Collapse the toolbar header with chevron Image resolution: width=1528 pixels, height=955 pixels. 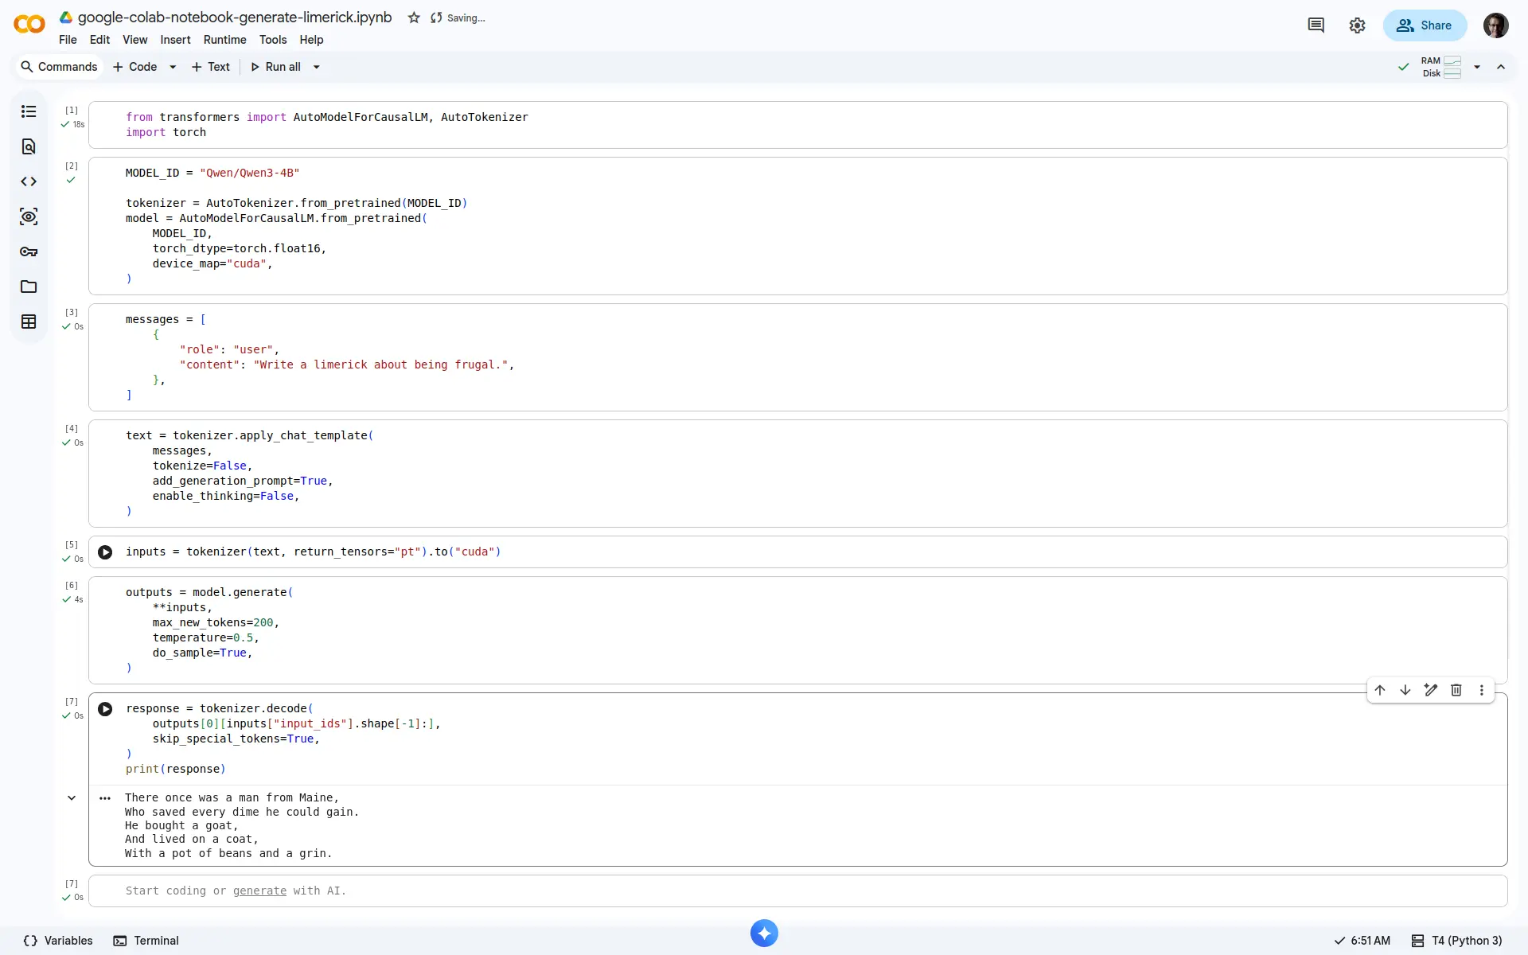pos(1501,67)
